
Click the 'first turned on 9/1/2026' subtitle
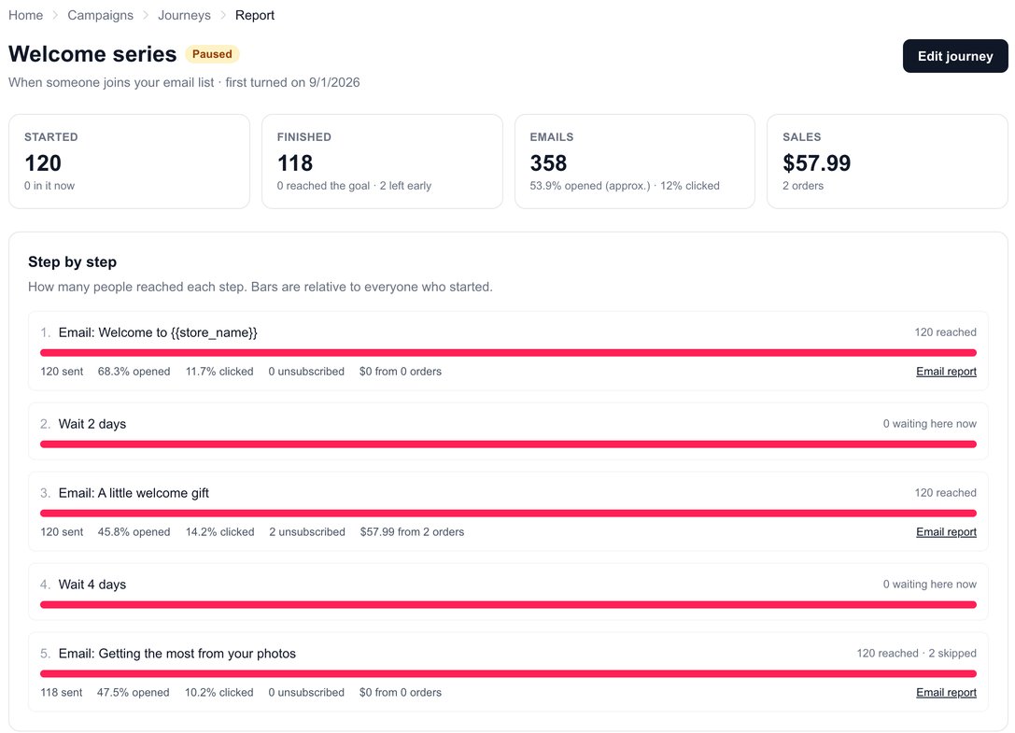pyautogui.click(x=292, y=82)
